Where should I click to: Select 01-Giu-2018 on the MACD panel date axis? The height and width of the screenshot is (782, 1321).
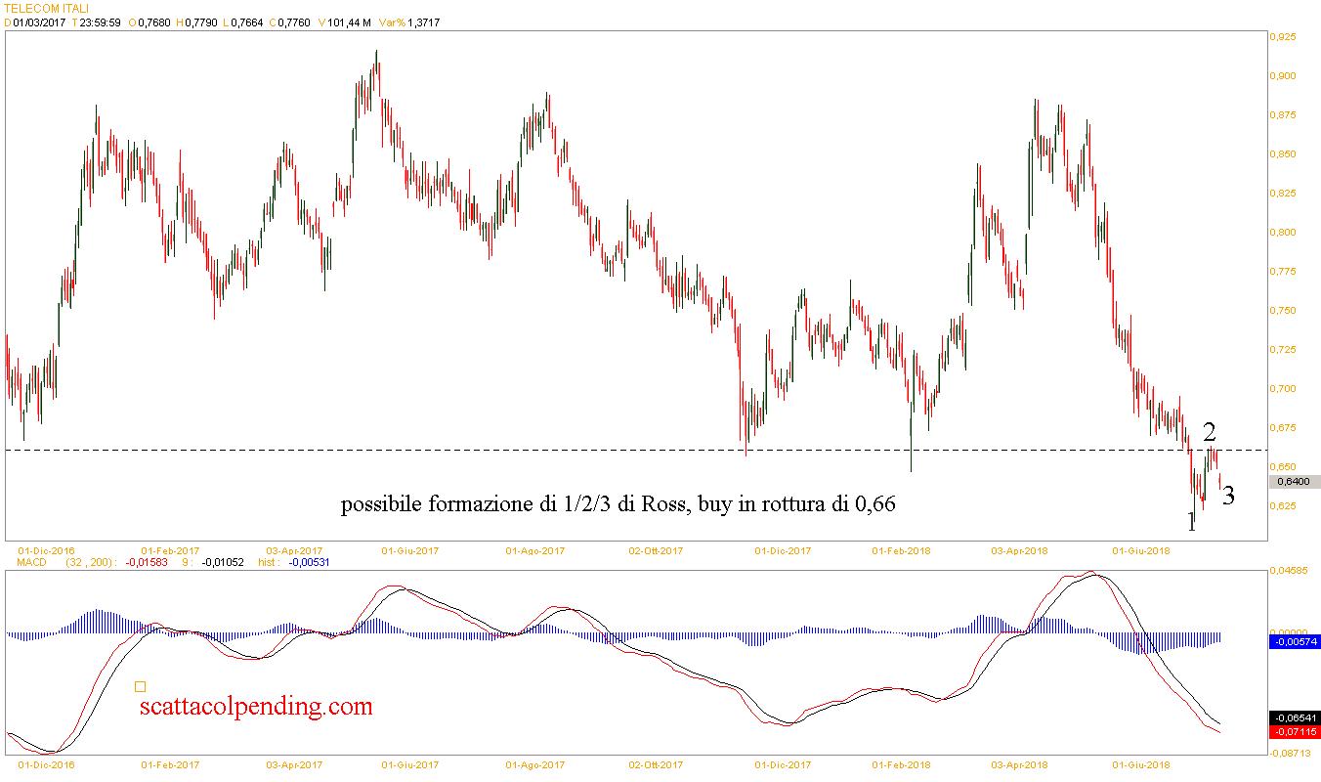pos(1142,764)
